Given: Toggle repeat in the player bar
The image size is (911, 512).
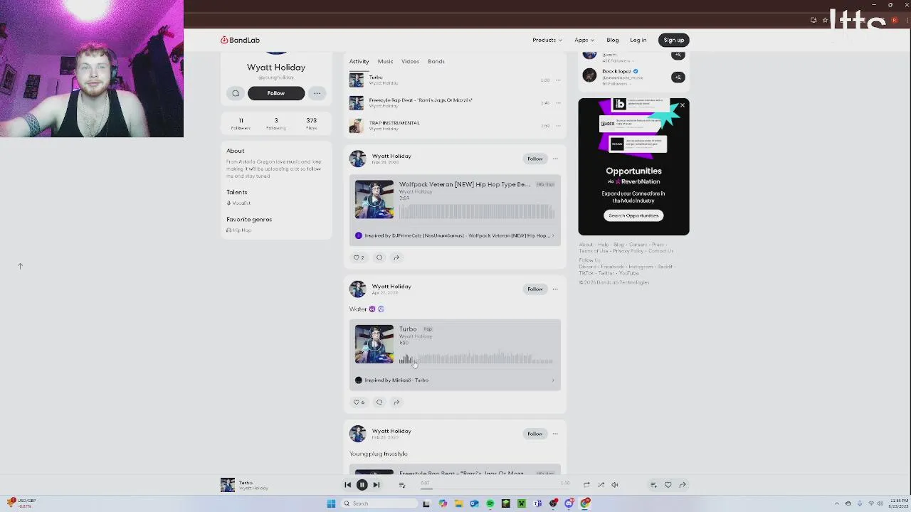Looking at the screenshot, I should tap(586, 485).
